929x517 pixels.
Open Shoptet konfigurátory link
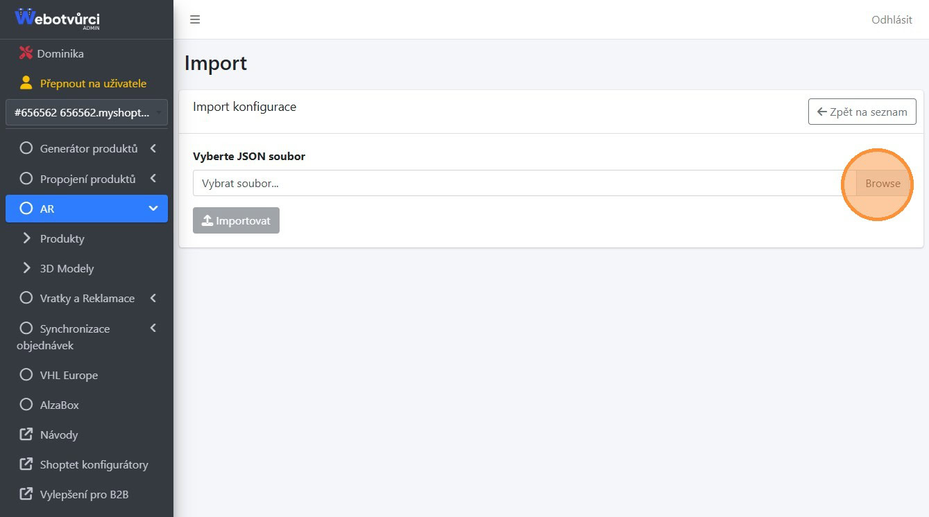[87, 464]
